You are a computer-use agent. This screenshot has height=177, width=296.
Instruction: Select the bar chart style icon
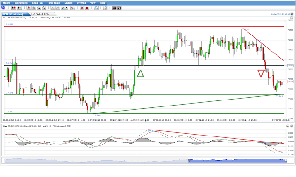14,8
